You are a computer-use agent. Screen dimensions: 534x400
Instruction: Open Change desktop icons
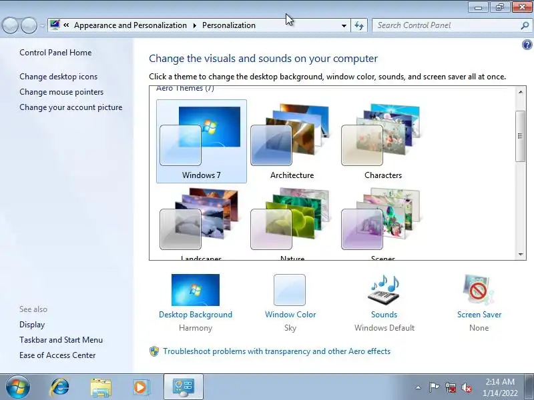58,77
